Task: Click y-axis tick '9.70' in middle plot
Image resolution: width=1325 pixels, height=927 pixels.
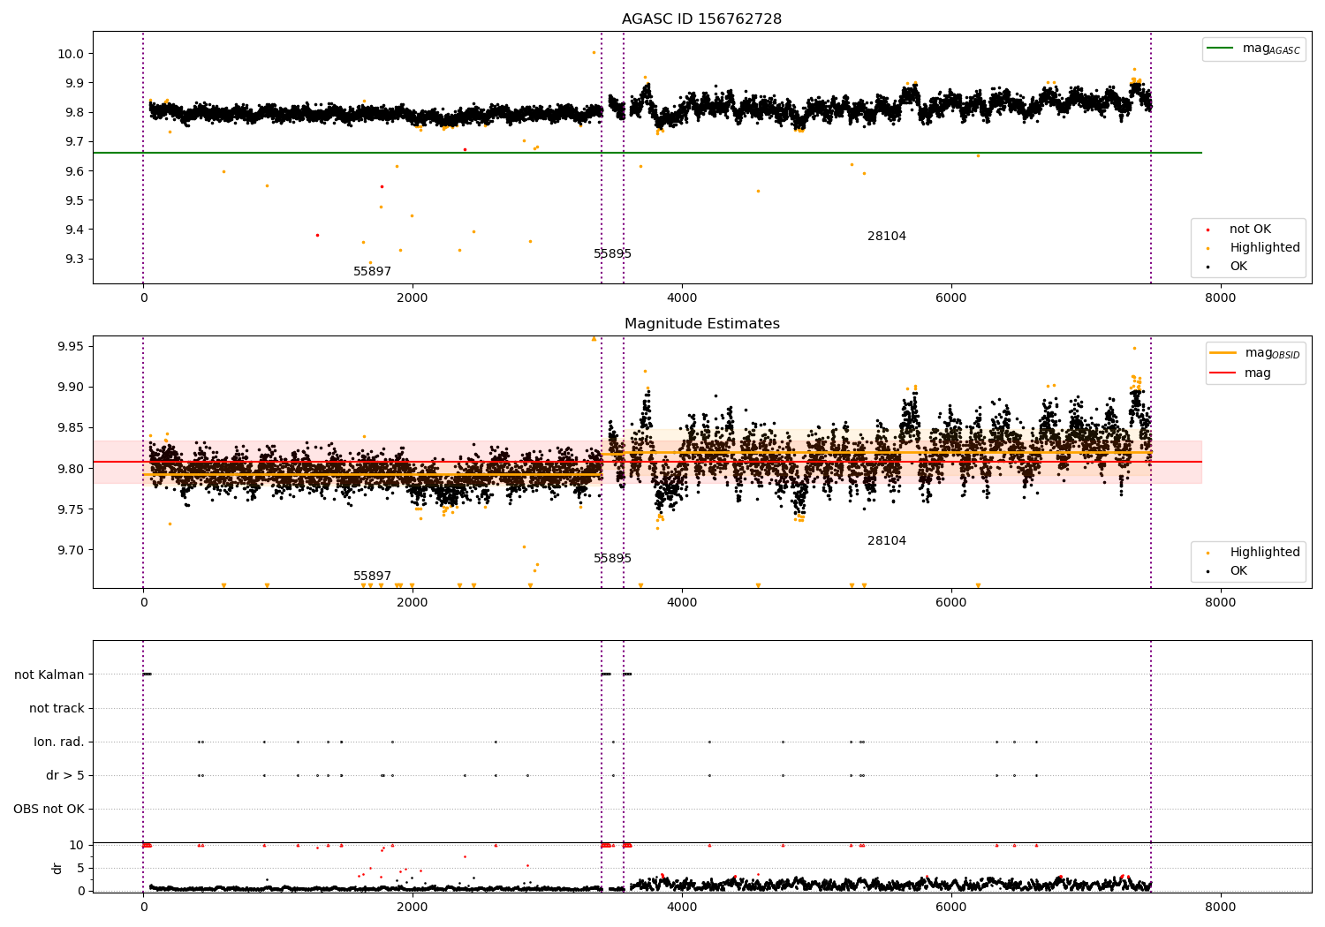Action: pos(71,550)
